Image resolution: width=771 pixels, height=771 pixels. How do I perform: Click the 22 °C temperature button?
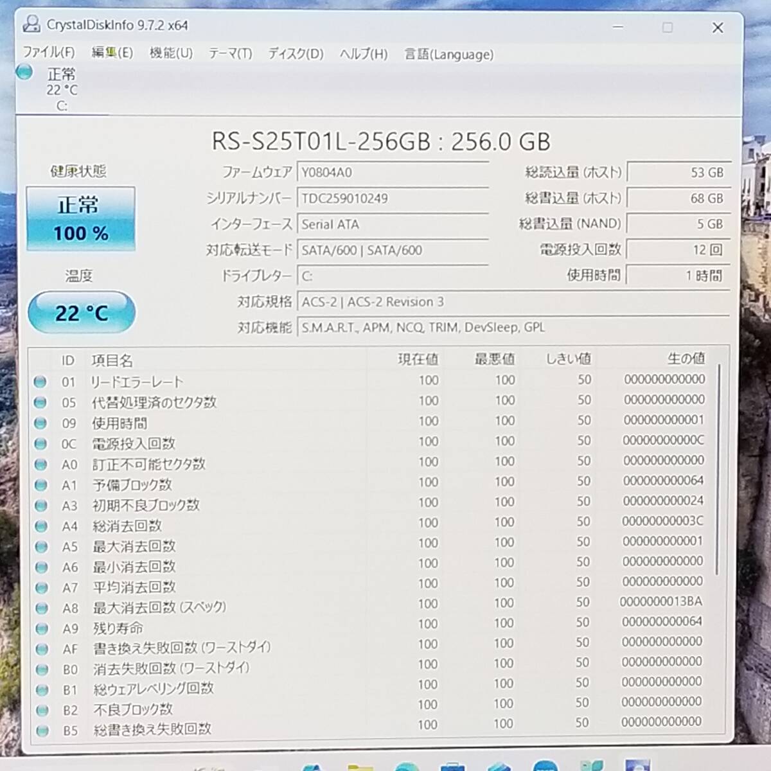[82, 312]
